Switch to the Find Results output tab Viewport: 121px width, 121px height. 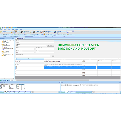tap(73, 92)
